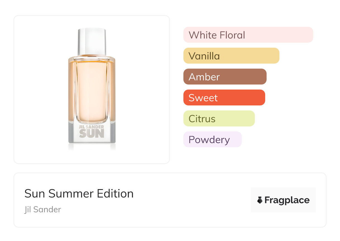Pick the orange-red Sweet accord bar
This screenshot has height=241, width=340.
pos(224,98)
